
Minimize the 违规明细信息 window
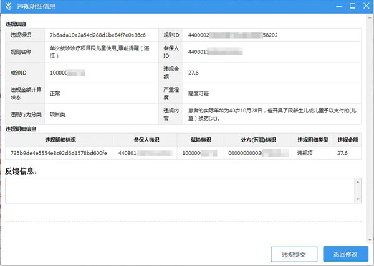(337, 7)
